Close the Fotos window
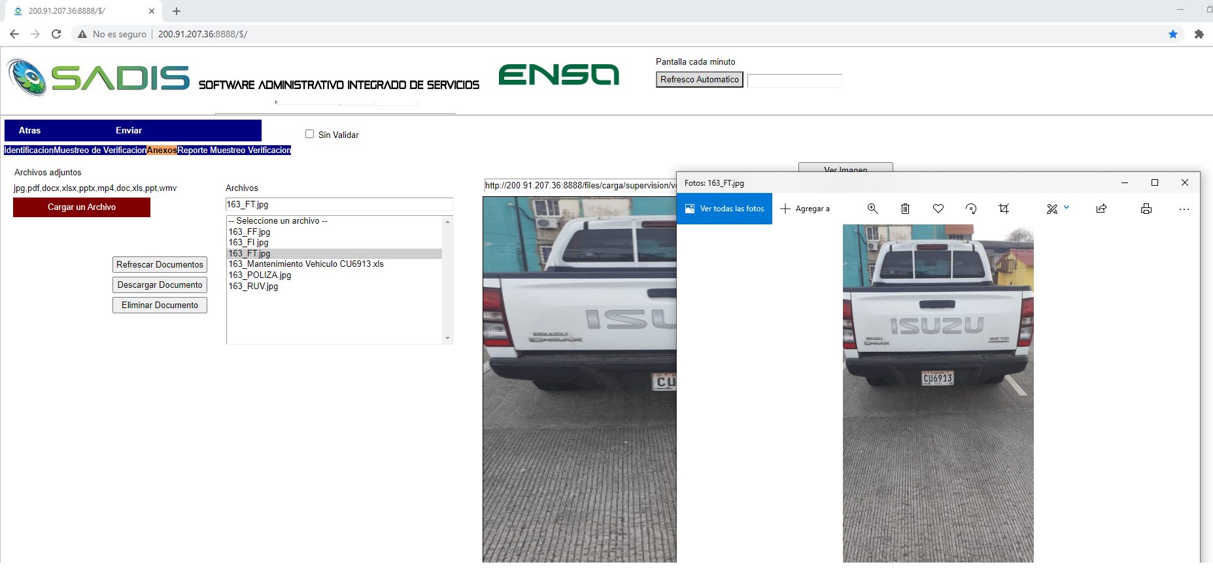The width and height of the screenshot is (1213, 573). click(1185, 182)
